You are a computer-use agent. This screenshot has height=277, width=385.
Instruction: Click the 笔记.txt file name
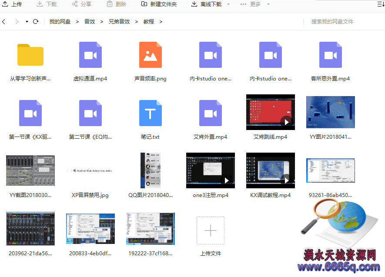[150, 137]
